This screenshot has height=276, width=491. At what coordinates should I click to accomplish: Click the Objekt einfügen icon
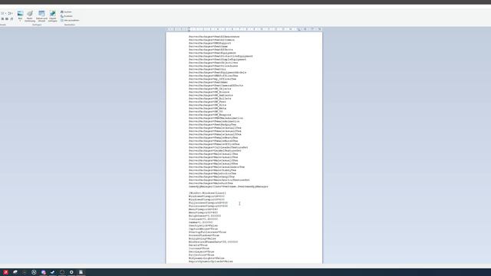coord(53,14)
